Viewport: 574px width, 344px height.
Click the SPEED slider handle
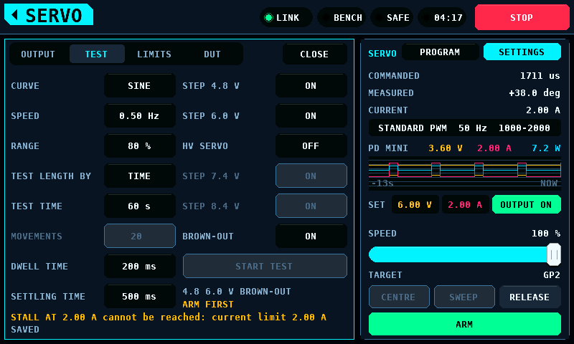pos(553,254)
